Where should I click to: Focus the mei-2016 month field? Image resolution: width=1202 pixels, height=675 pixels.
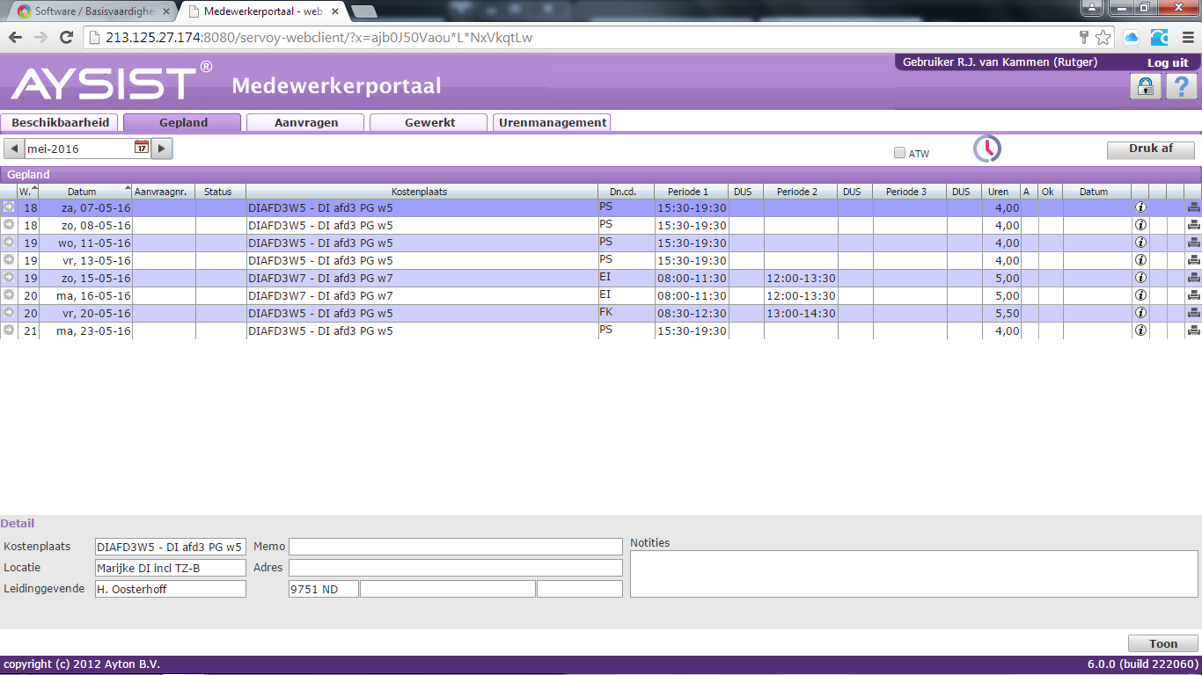point(78,148)
